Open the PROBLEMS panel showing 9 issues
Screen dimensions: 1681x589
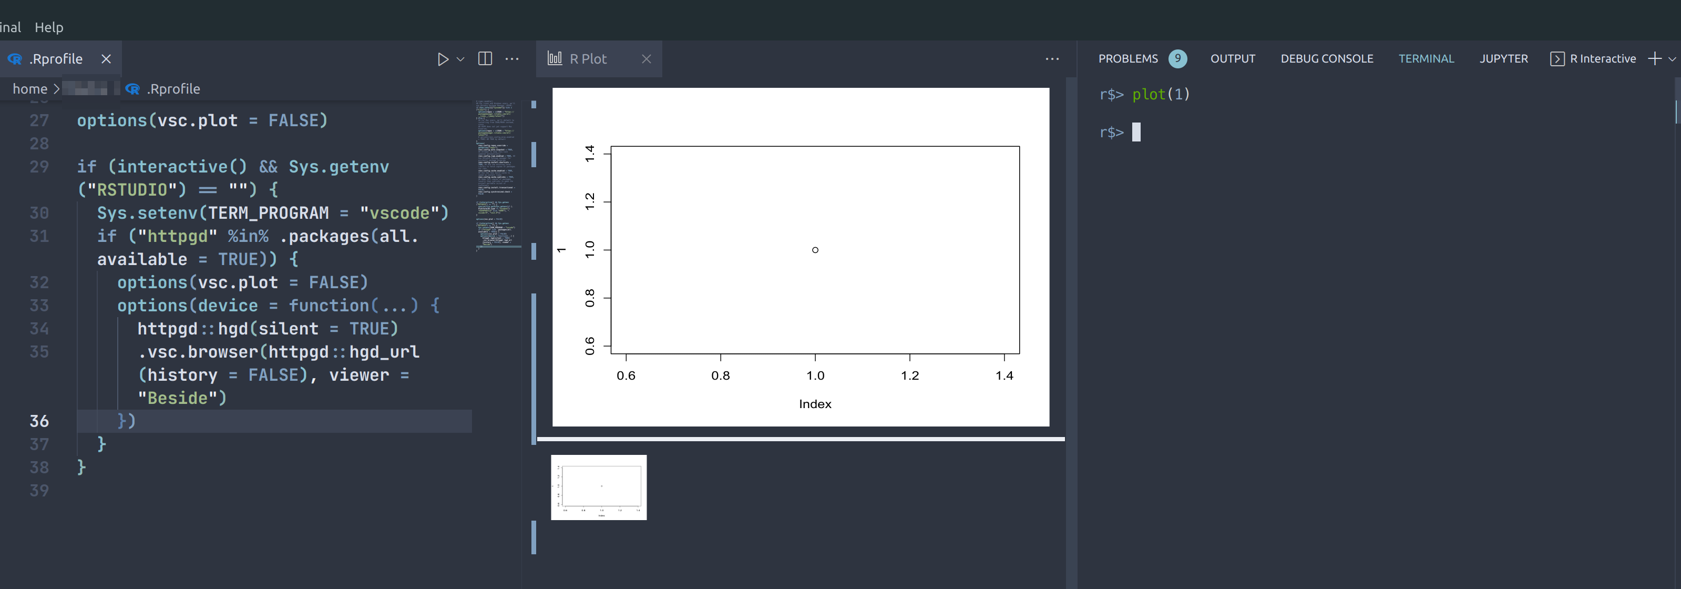(x=1128, y=58)
